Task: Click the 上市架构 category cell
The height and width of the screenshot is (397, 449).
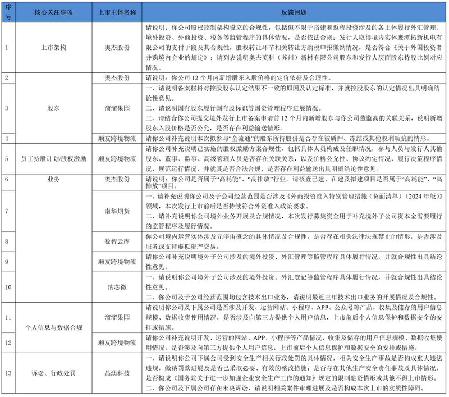Action: (x=53, y=48)
